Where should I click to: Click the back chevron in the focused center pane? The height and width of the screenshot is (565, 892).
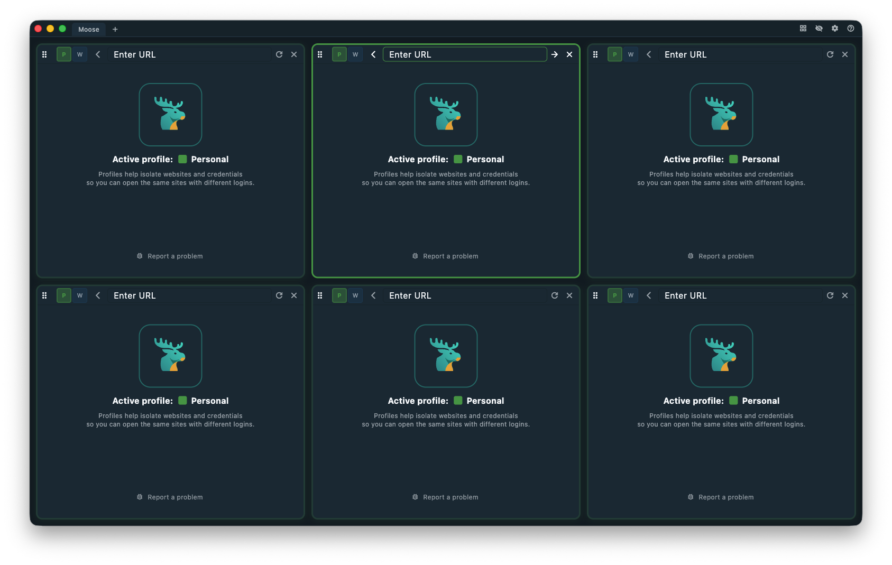tap(373, 54)
